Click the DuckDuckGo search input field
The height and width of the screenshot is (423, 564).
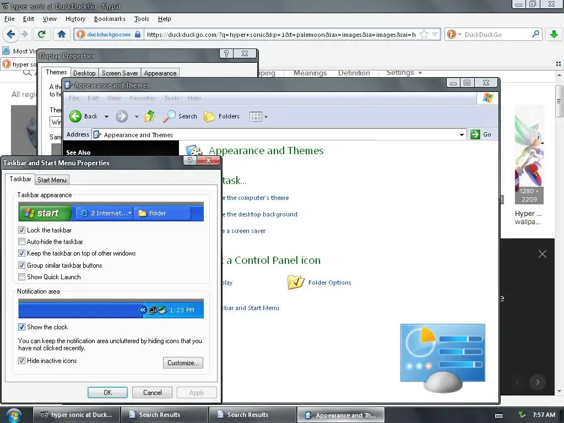[496, 35]
